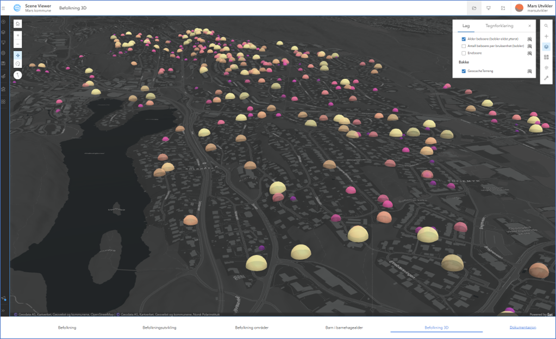
Task: Click the Esri link in attribution
Action: (x=549, y=315)
